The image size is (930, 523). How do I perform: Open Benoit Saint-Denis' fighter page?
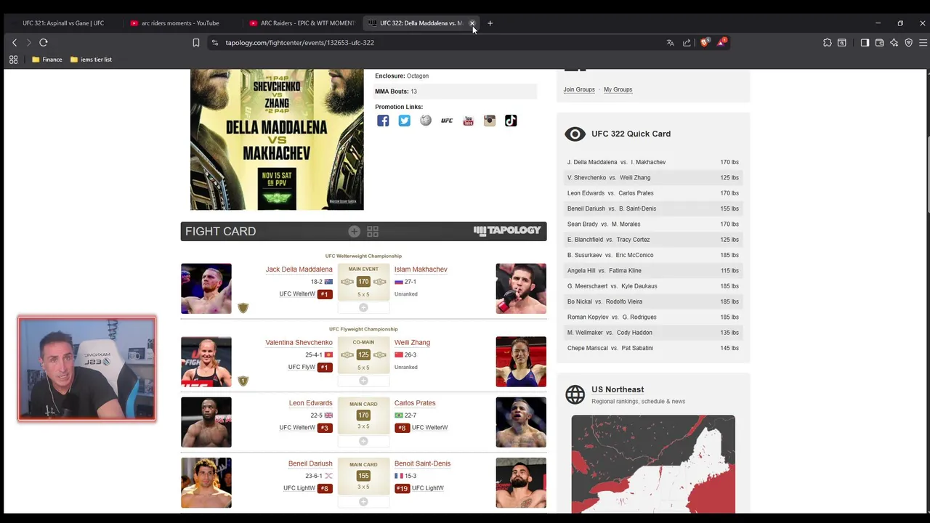click(422, 463)
